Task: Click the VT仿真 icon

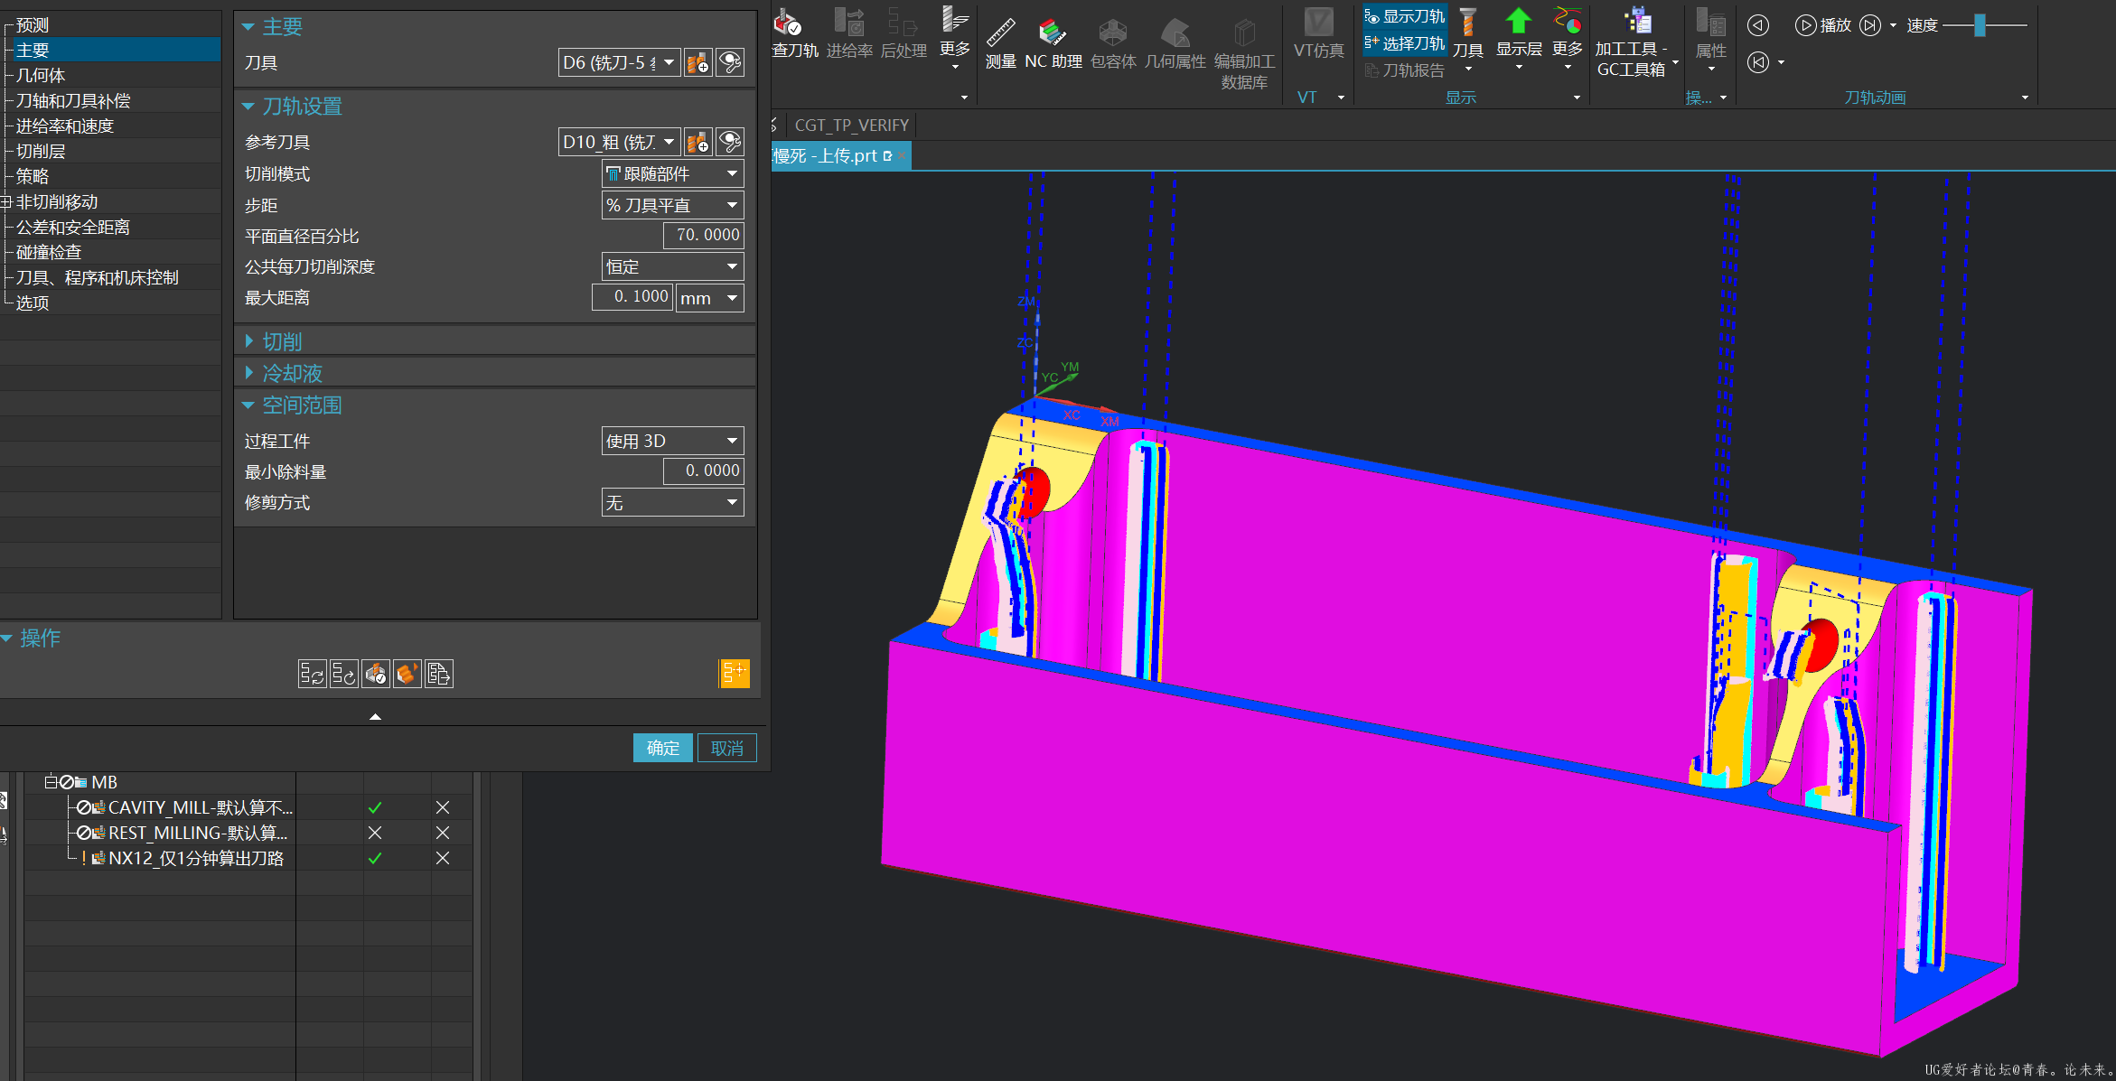Action: (1318, 33)
